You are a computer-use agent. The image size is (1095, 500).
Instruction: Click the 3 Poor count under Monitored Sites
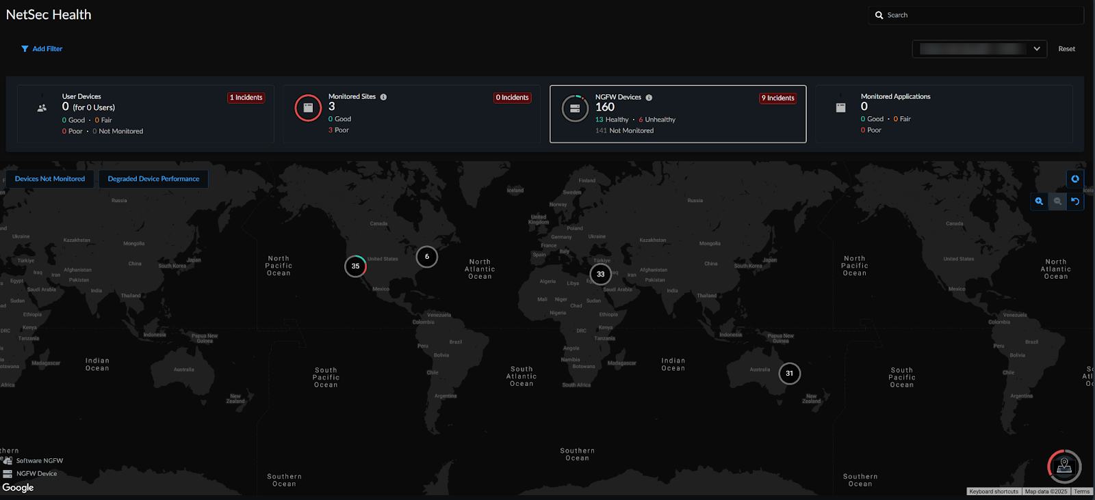[339, 130]
